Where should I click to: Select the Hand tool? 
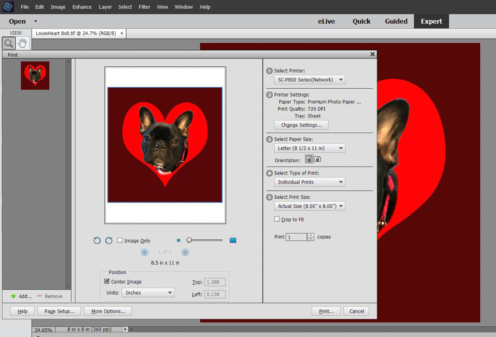click(22, 43)
